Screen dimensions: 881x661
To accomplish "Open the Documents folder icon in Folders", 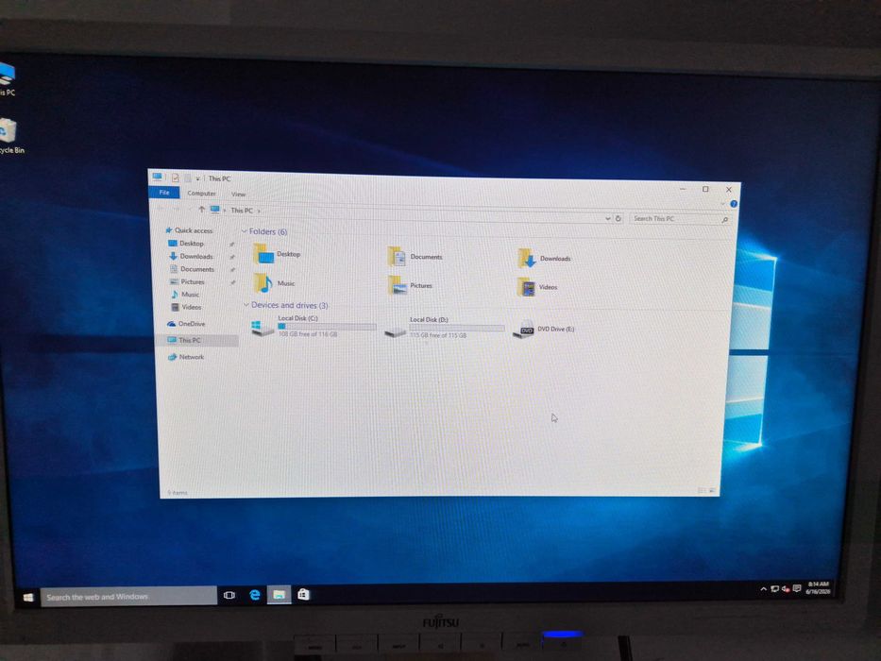I will point(397,256).
